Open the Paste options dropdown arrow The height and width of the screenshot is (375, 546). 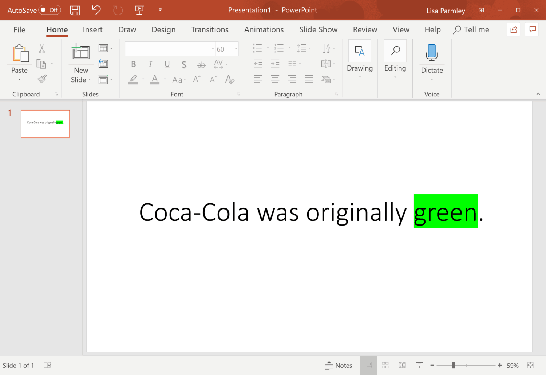[x=19, y=79]
